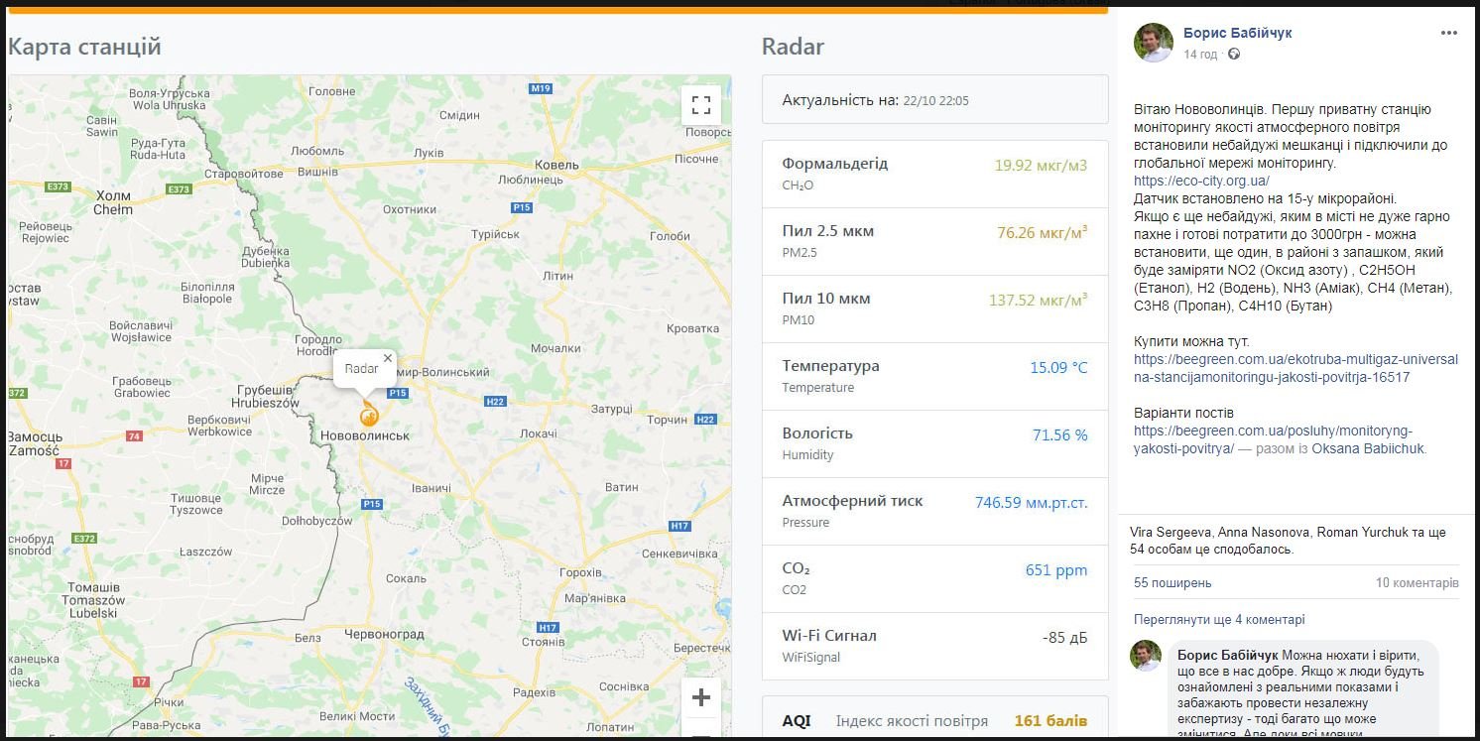Click Борис Бабійчук's profile picture in post header
1480x741 pixels.
coord(1153,43)
